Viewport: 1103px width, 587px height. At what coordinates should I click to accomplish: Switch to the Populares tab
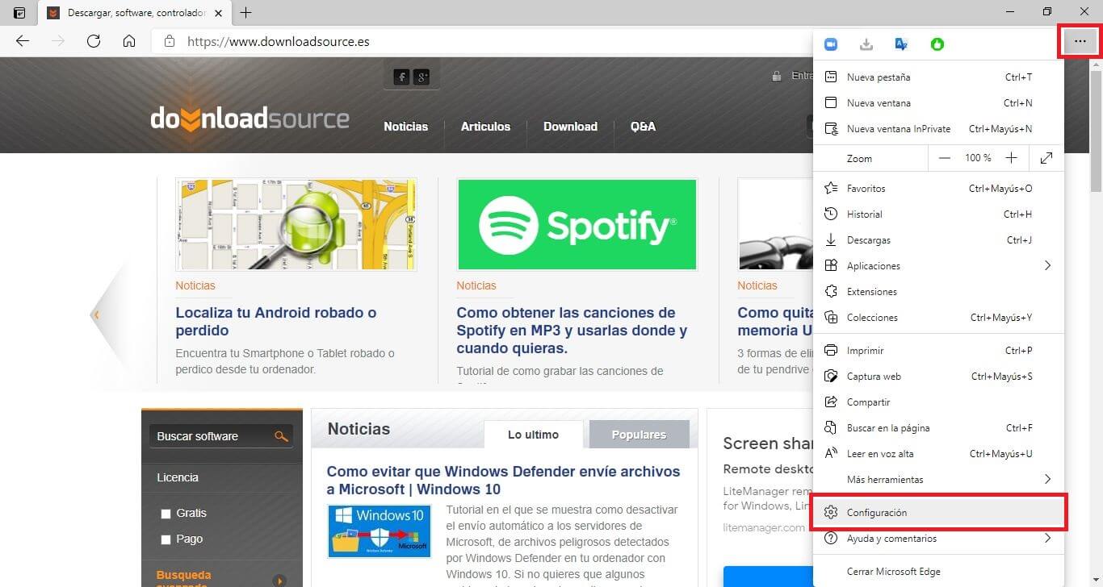point(639,435)
